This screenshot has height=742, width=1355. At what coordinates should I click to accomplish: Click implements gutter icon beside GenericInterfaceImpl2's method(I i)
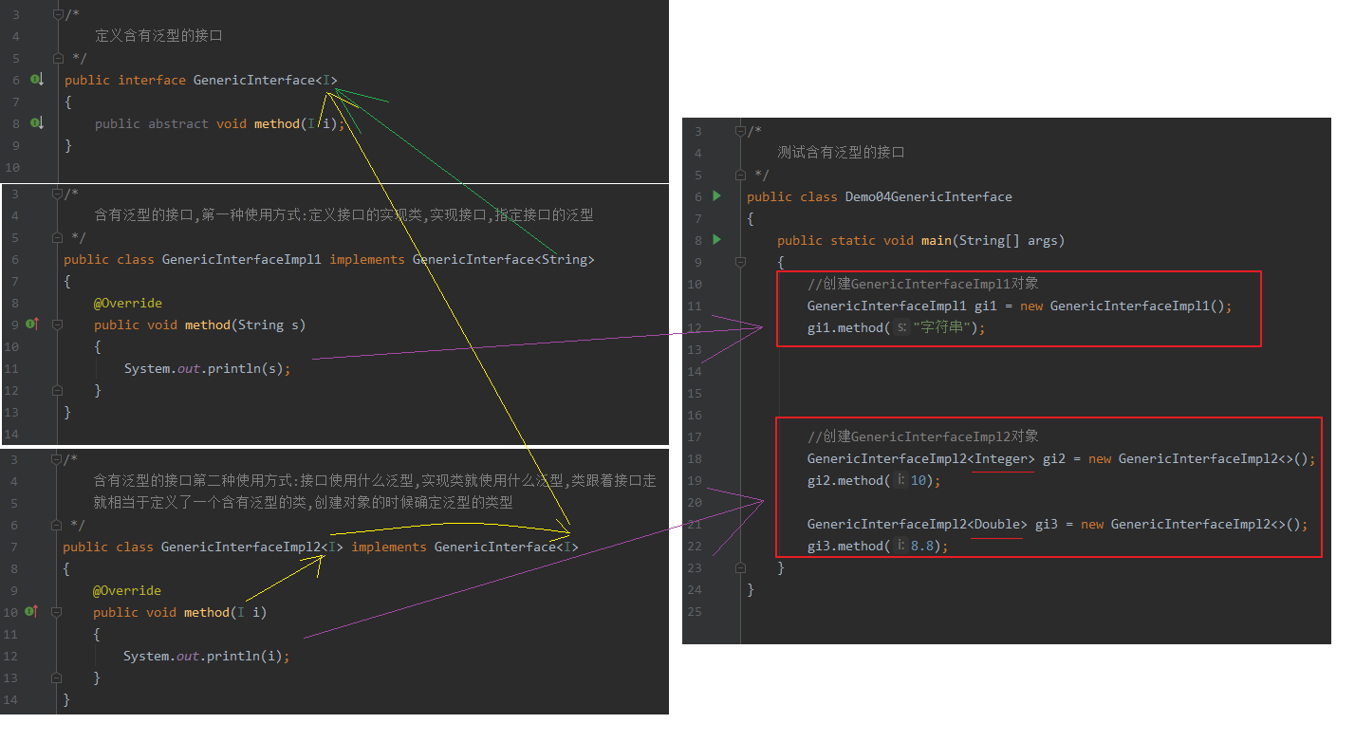tap(31, 612)
